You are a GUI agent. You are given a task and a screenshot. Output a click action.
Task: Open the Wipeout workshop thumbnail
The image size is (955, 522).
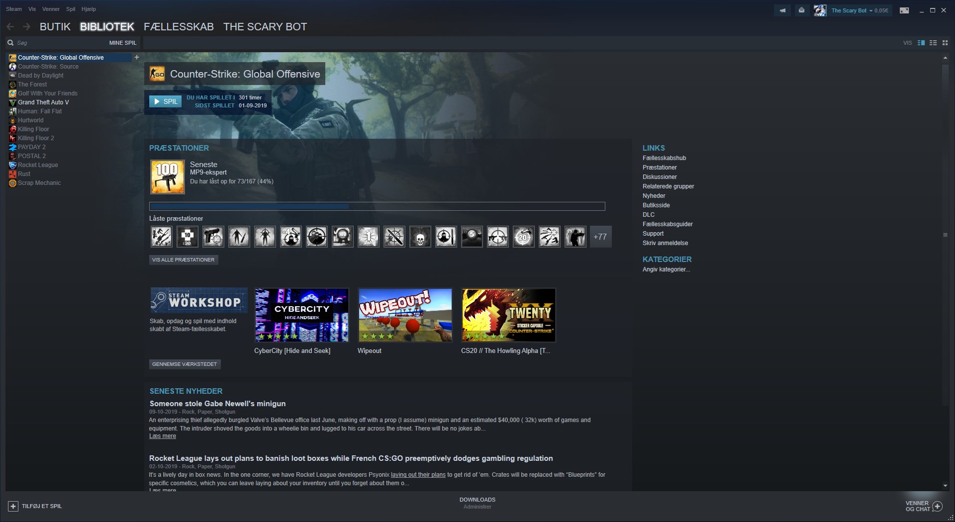pos(405,315)
